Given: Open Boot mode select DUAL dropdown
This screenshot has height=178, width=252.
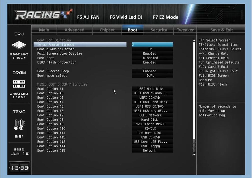Looking at the screenshot, I should click(152, 76).
